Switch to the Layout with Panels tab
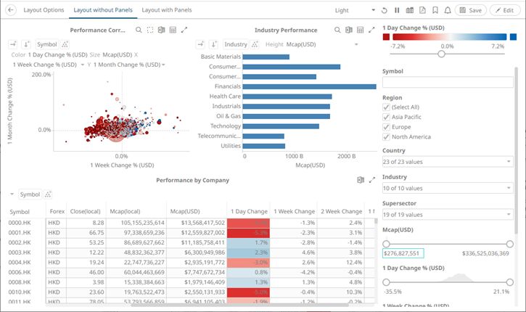 coord(166,10)
